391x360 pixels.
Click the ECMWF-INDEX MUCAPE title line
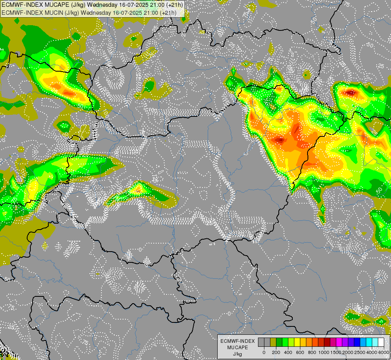(x=92, y=5)
